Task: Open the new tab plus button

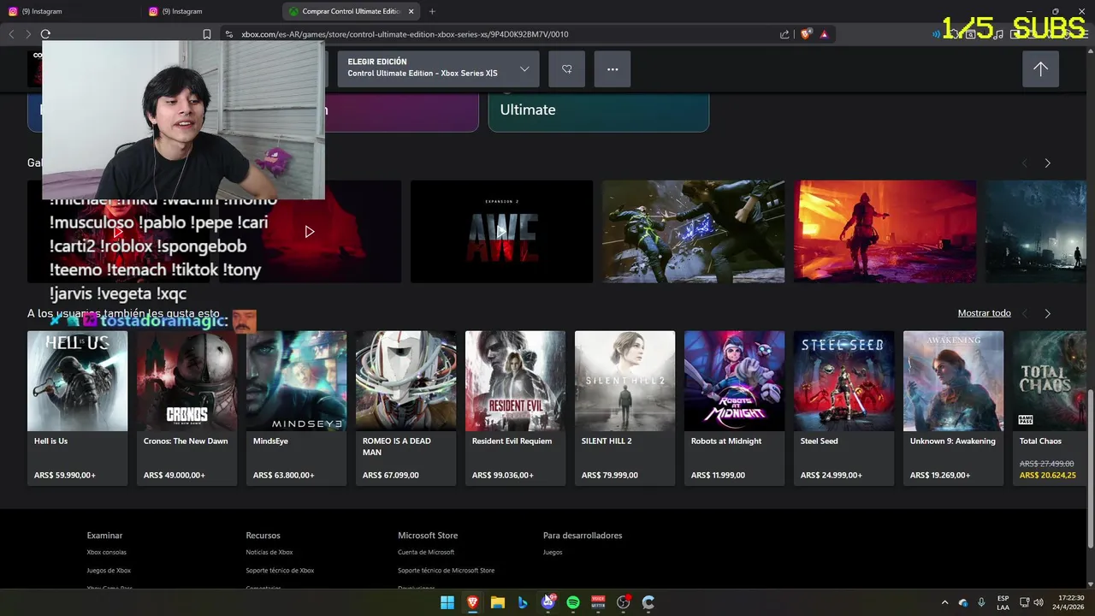Action: coord(432,11)
